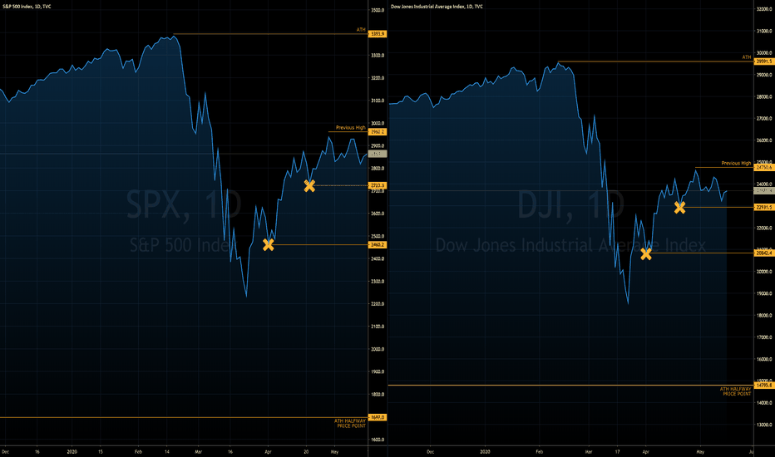The height and width of the screenshot is (457, 775).
Task: Click the lower X marker on SPX chart
Action: click(x=269, y=244)
